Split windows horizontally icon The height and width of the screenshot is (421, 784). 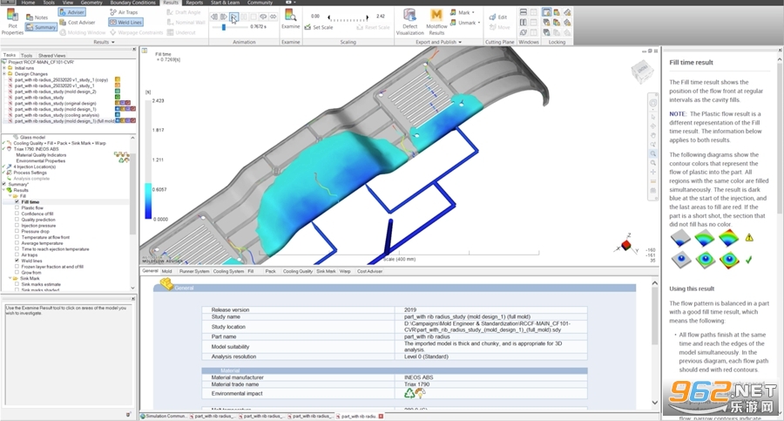523,12
